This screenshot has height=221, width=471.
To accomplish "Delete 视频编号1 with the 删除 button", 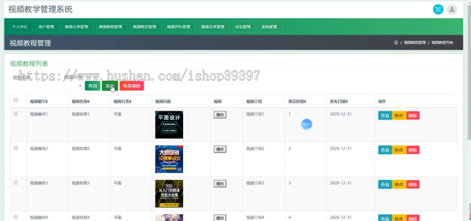I will (x=413, y=115).
